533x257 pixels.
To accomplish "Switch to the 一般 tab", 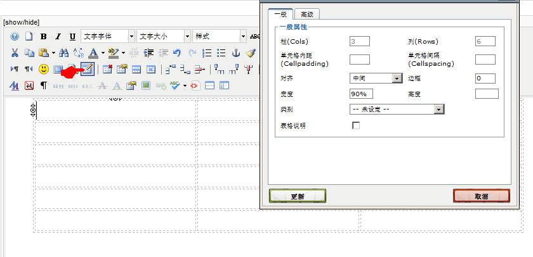I will coord(280,14).
